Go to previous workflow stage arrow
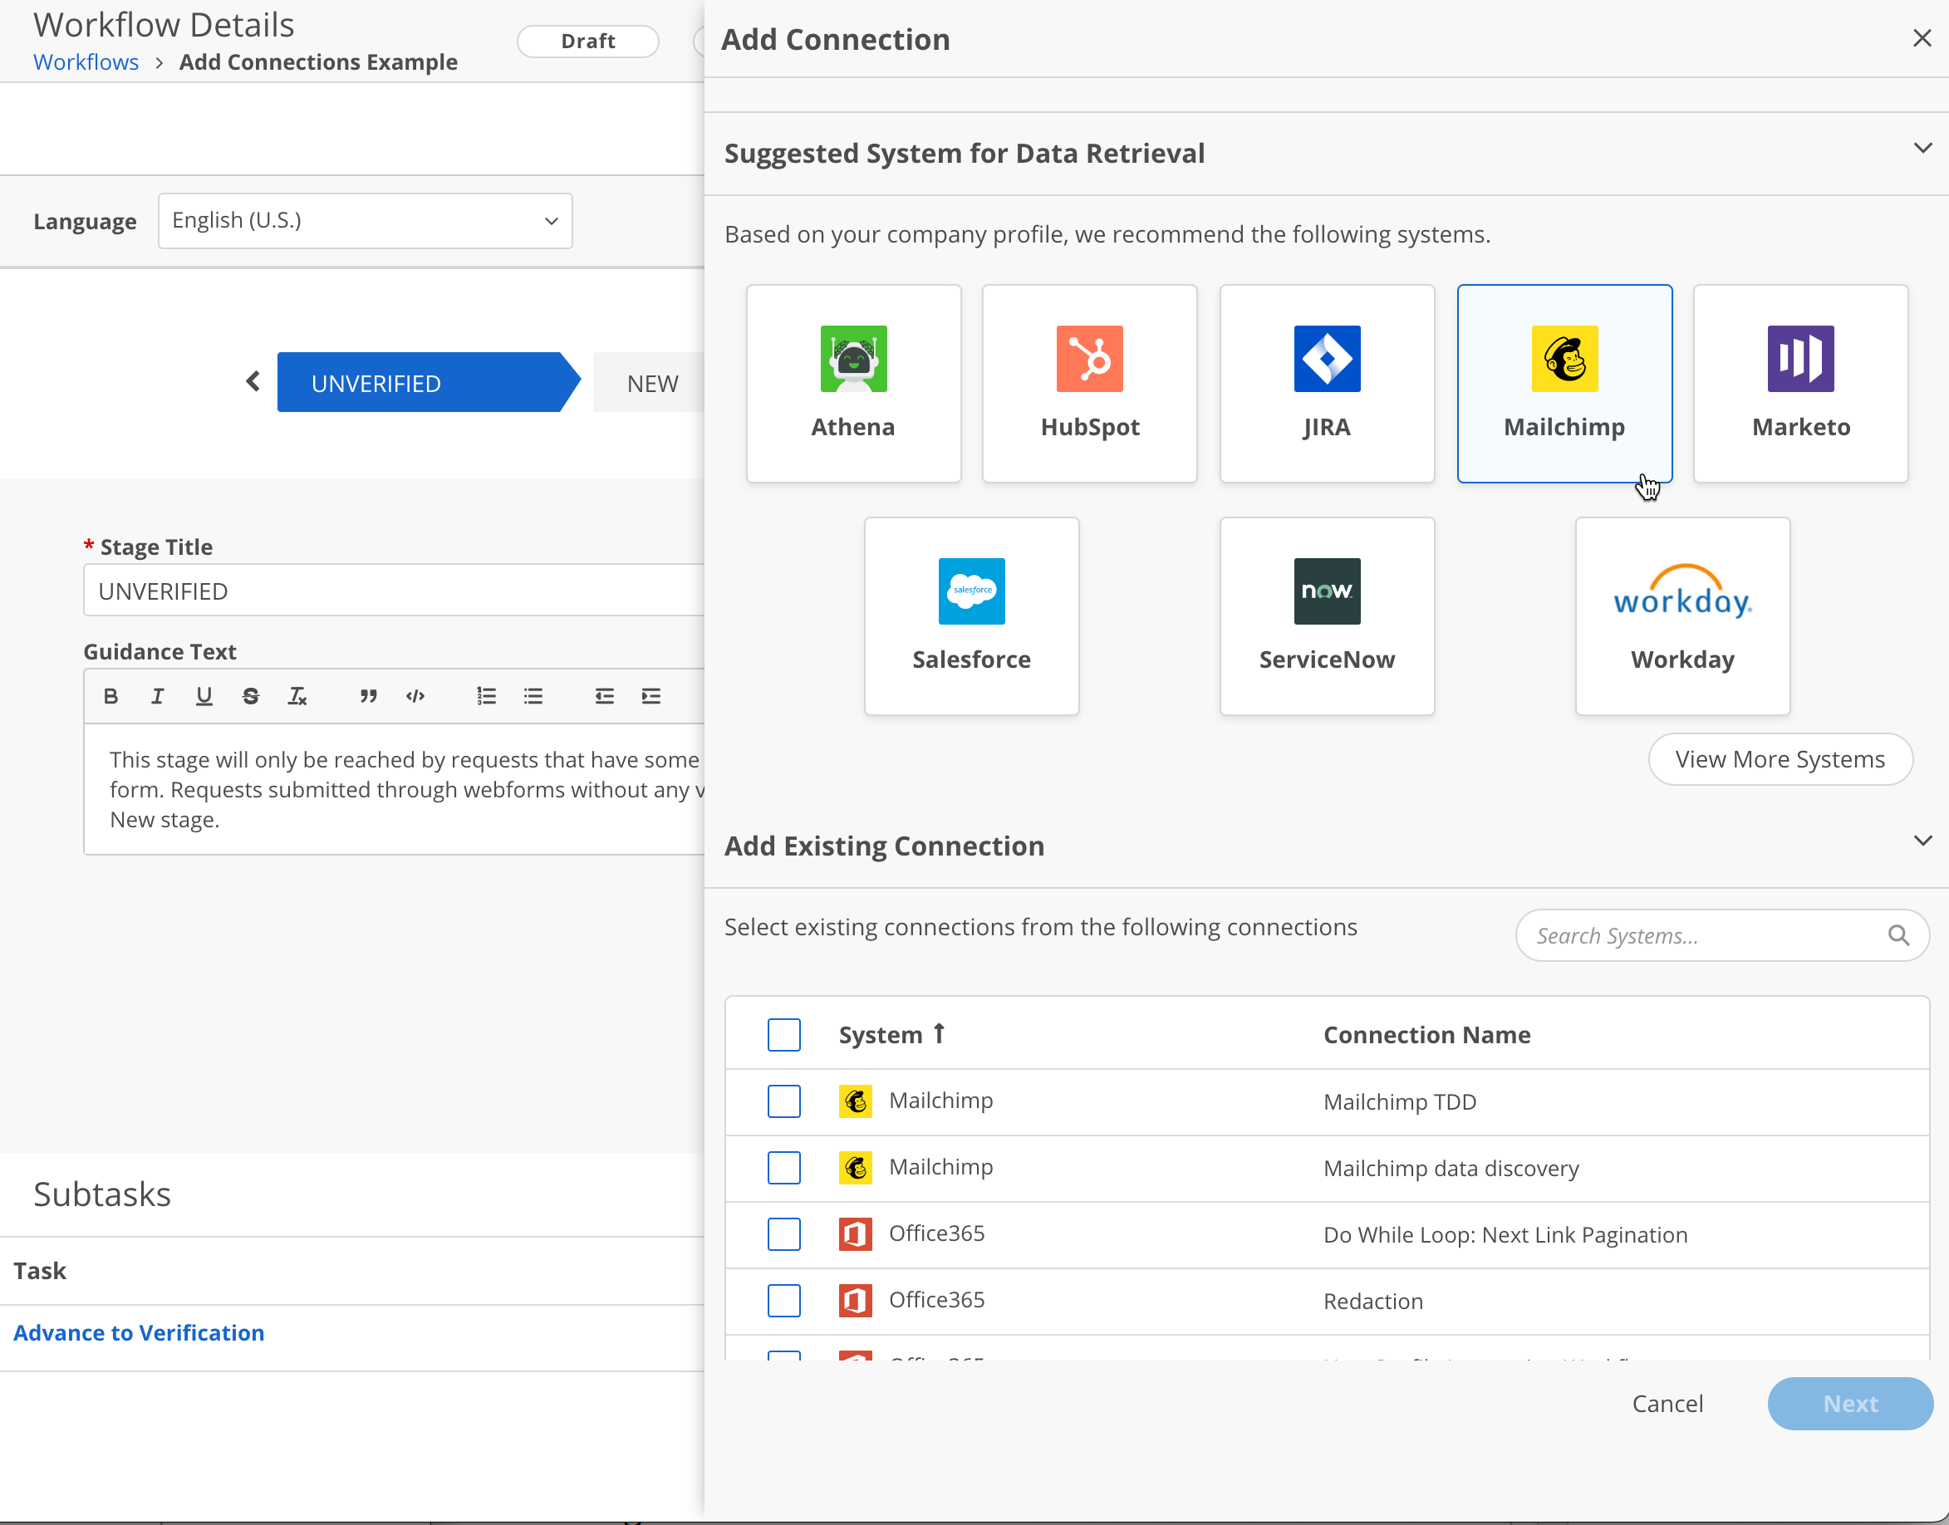 pos(253,381)
